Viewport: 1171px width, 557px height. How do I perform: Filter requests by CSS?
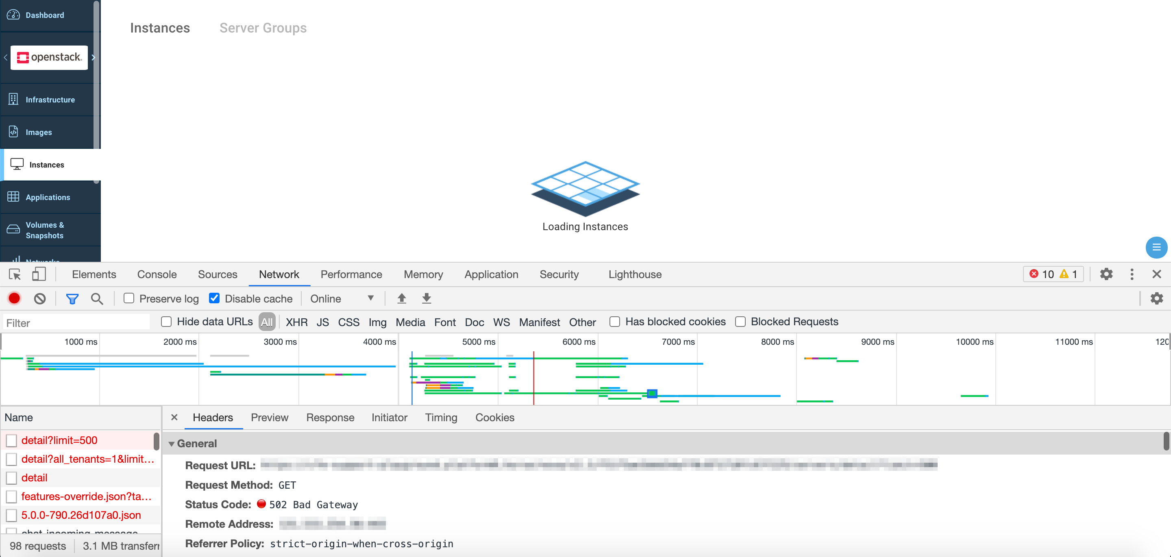348,322
